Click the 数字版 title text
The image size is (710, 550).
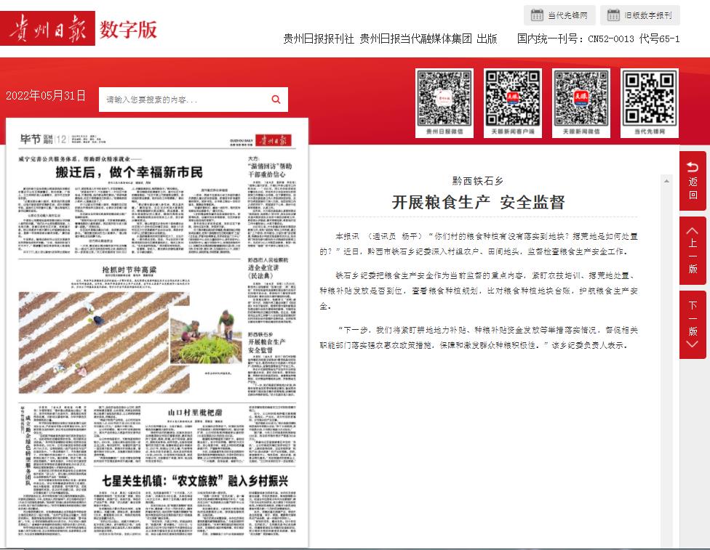tap(129, 29)
